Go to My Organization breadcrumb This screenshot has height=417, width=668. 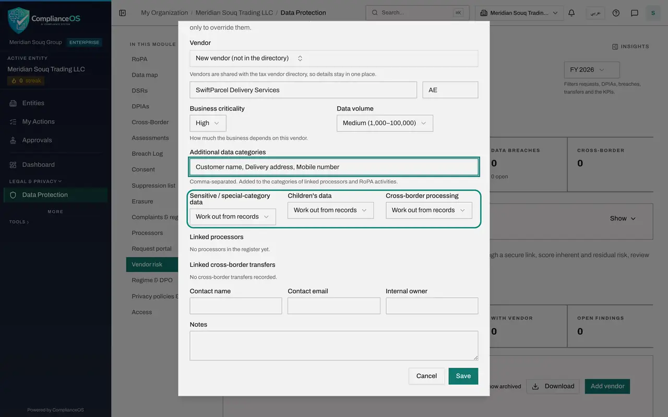click(164, 13)
